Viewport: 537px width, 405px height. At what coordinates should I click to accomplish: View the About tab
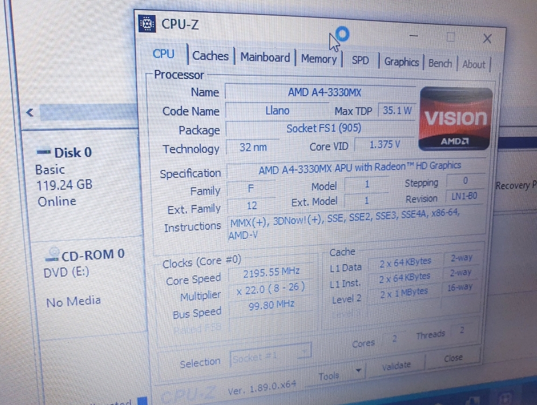(473, 64)
